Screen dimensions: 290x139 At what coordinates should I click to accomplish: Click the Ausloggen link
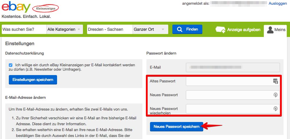click(x=278, y=4)
